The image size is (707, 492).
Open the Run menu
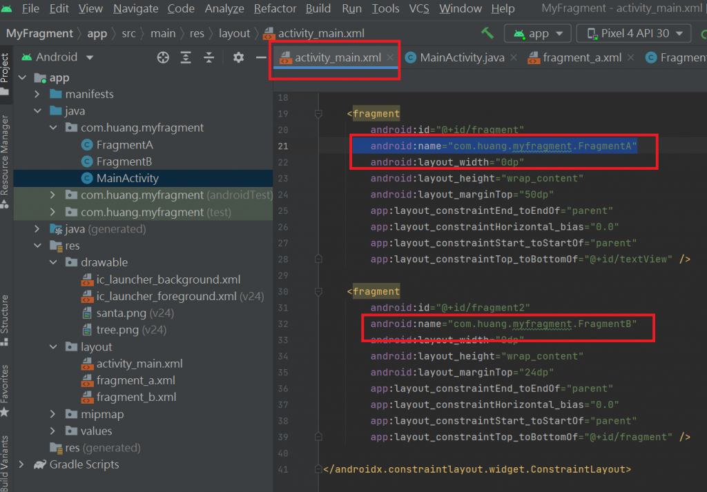point(351,8)
